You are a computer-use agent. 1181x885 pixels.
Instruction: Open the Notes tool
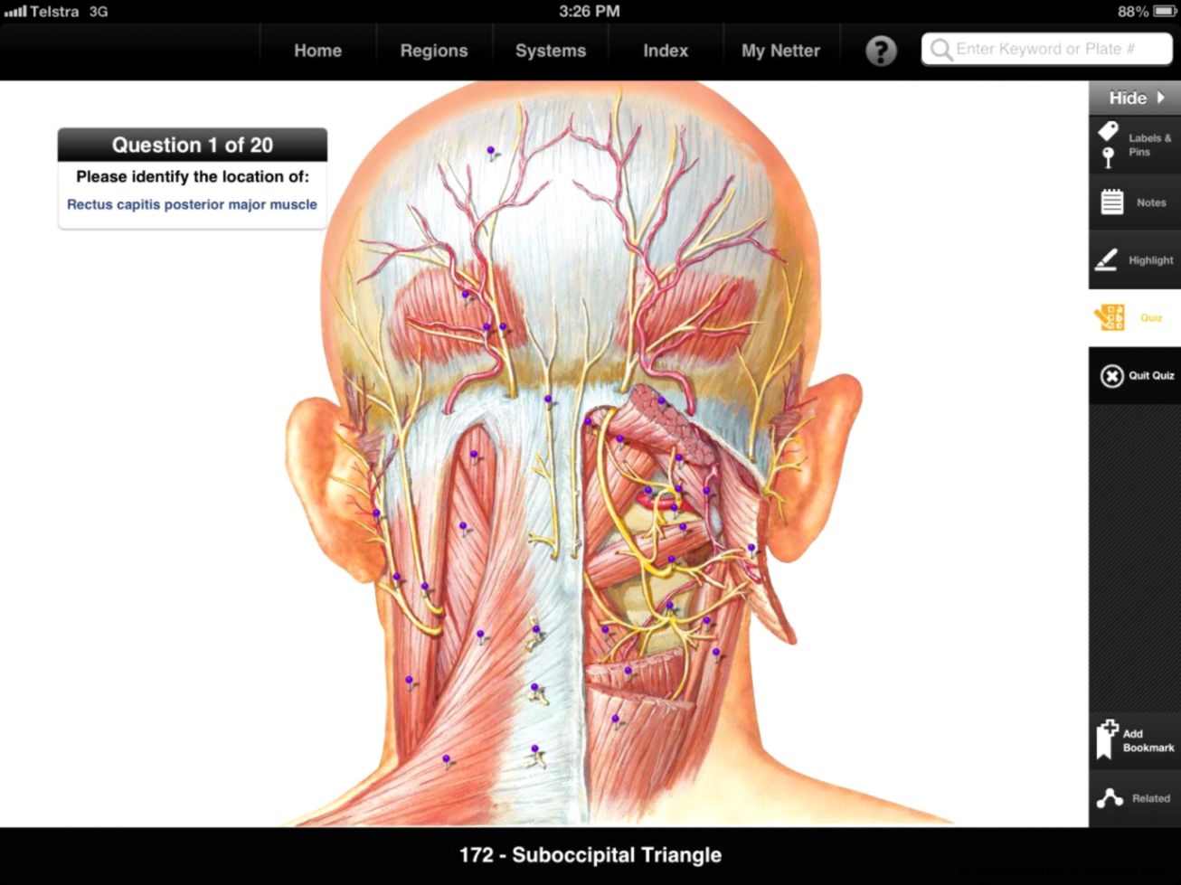click(x=1135, y=202)
